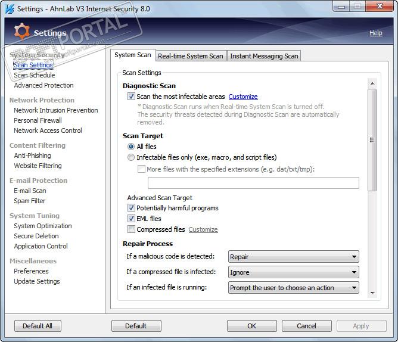
Task: Click the Help link
Action: [376, 33]
